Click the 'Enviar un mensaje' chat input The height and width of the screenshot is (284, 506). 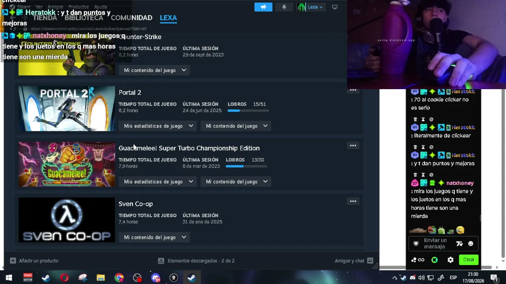point(435,243)
